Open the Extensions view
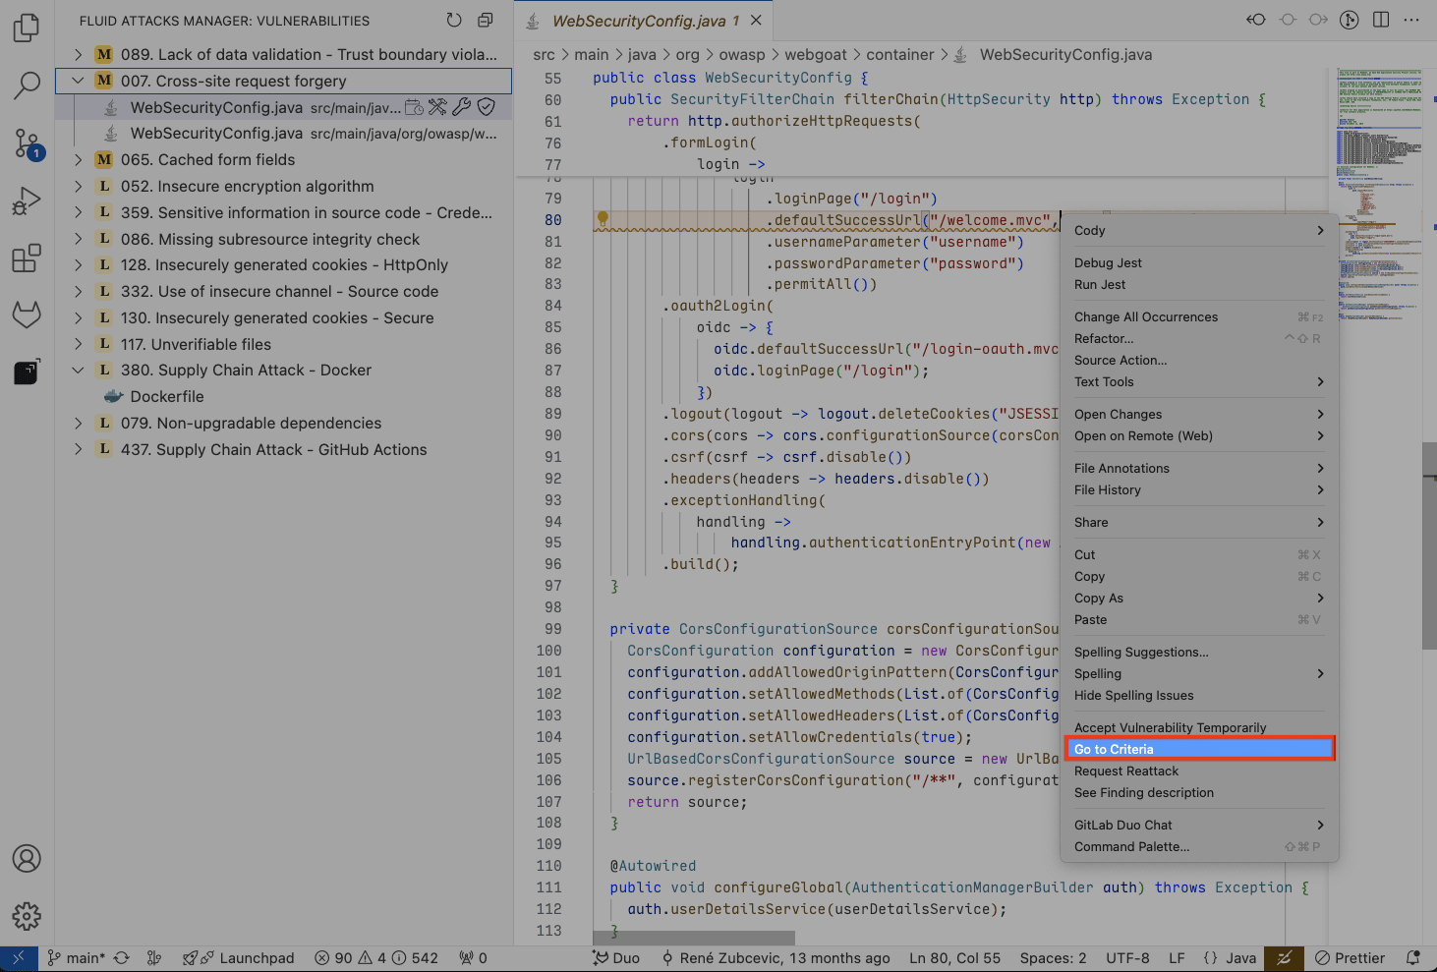Image resolution: width=1437 pixels, height=972 pixels. point(27,258)
